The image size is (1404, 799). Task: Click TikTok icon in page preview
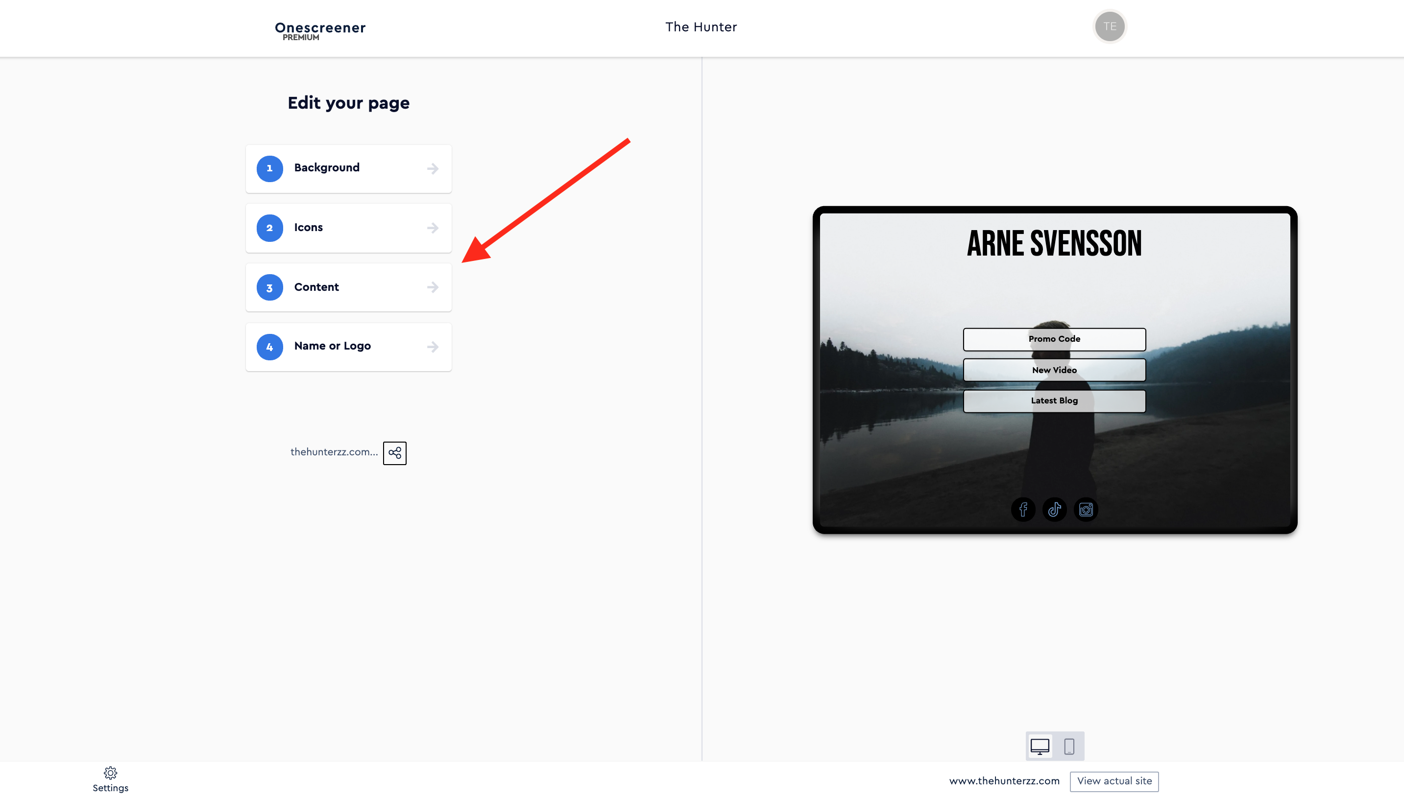[1054, 509]
